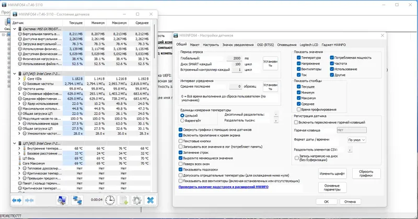The width and height of the screenshot is (418, 219).
Task: Click the network computers remote sensors icon
Action: coord(77,200)
